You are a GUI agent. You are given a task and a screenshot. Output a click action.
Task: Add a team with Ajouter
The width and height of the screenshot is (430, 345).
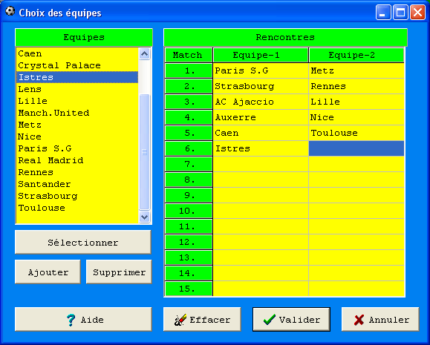[x=48, y=272]
